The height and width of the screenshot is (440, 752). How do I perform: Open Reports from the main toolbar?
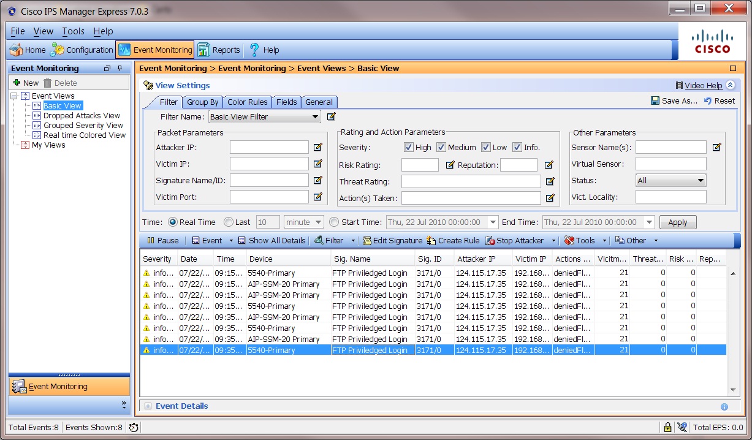[219, 50]
